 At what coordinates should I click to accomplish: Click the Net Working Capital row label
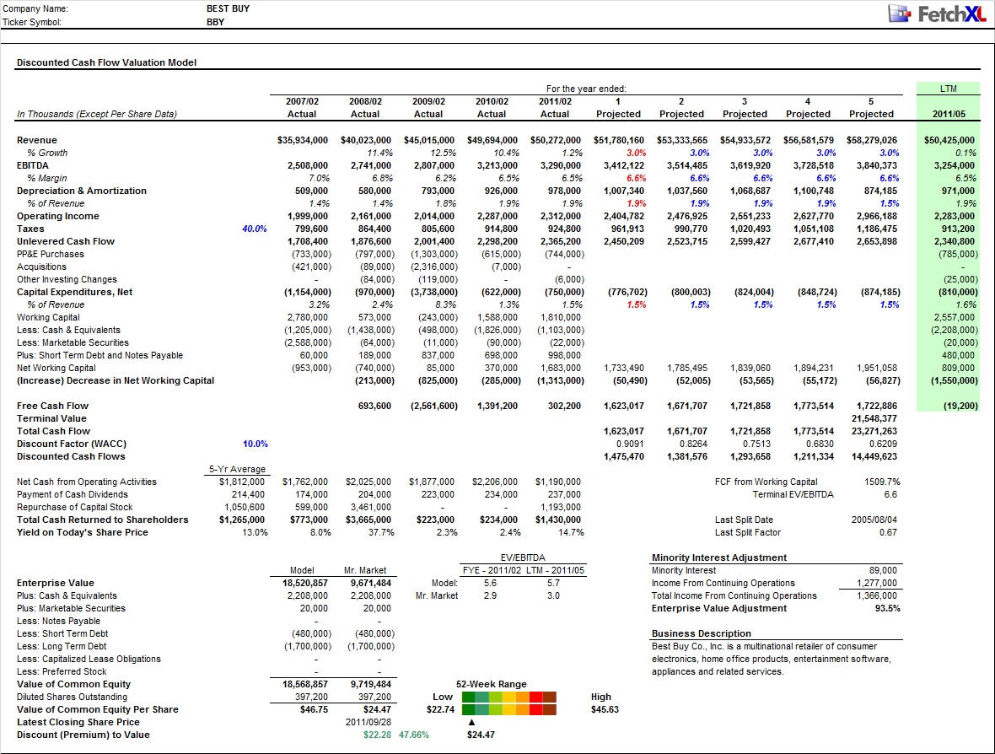(x=56, y=368)
